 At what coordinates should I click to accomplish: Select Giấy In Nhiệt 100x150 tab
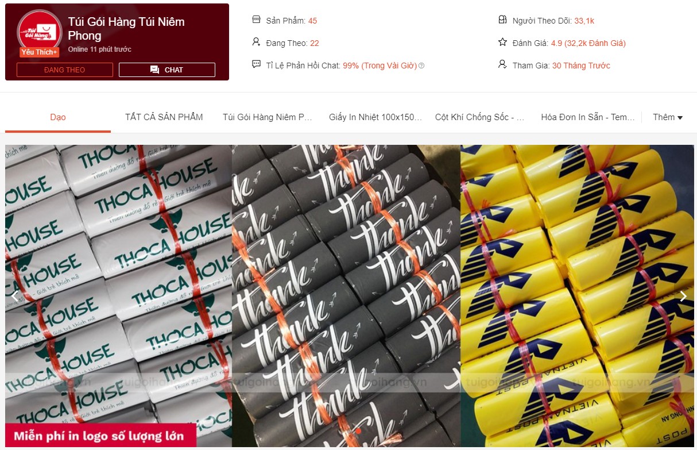coord(375,117)
